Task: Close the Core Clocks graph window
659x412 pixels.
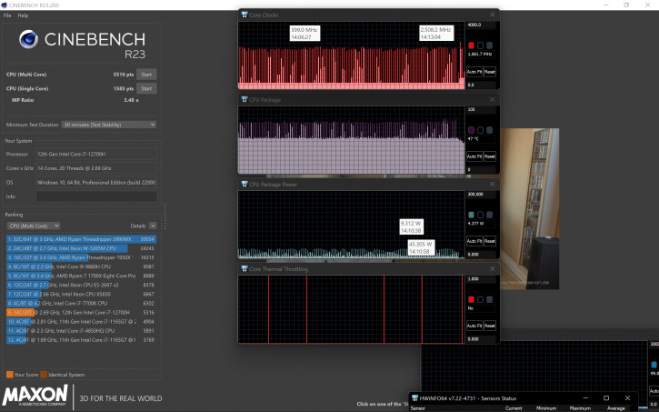Action: pyautogui.click(x=492, y=15)
